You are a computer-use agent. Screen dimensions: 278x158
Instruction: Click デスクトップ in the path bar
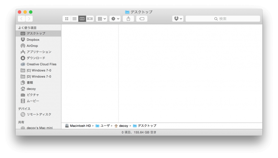145,126
